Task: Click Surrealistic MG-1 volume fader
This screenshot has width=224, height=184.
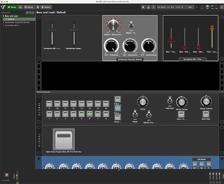Action: pos(52,33)
